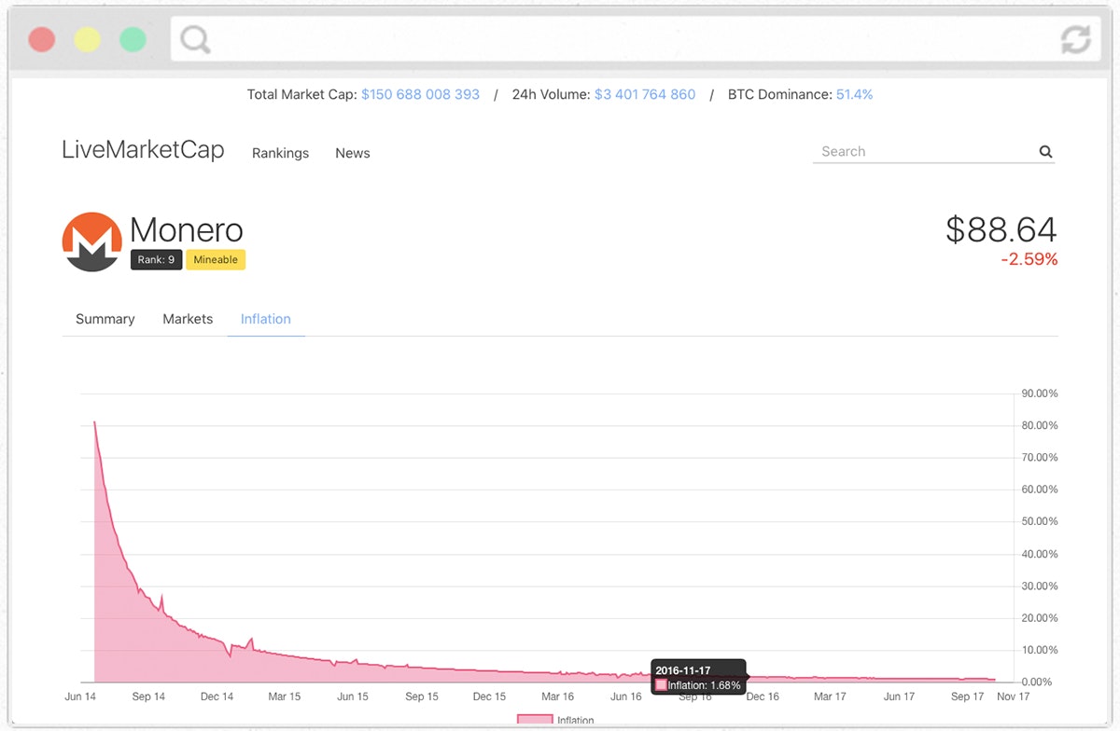Open the Rankings section
This screenshot has height=731, width=1120.
280,153
